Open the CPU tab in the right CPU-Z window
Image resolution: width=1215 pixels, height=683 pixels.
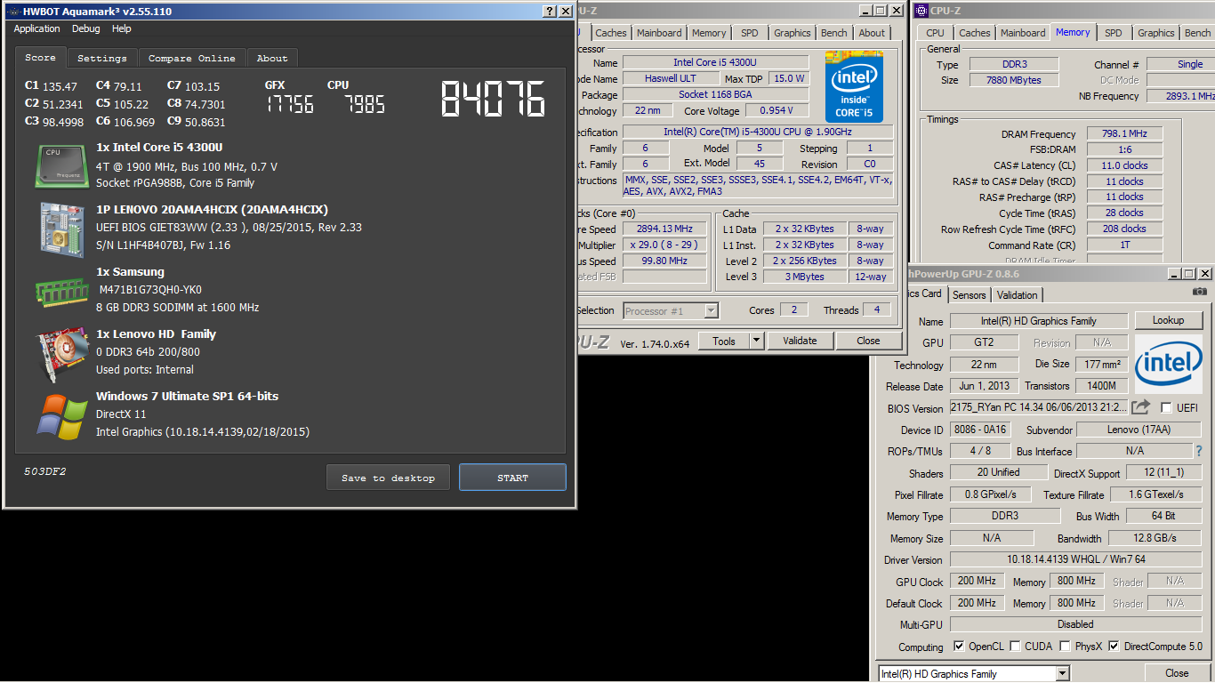click(x=936, y=33)
